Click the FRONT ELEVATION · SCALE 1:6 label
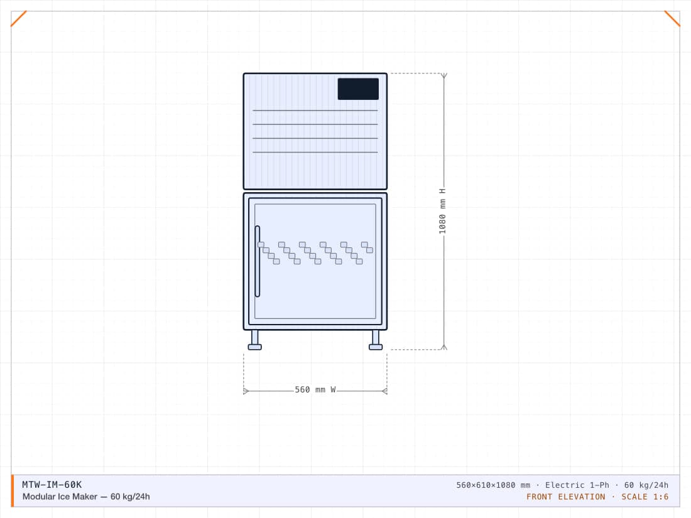 point(597,497)
